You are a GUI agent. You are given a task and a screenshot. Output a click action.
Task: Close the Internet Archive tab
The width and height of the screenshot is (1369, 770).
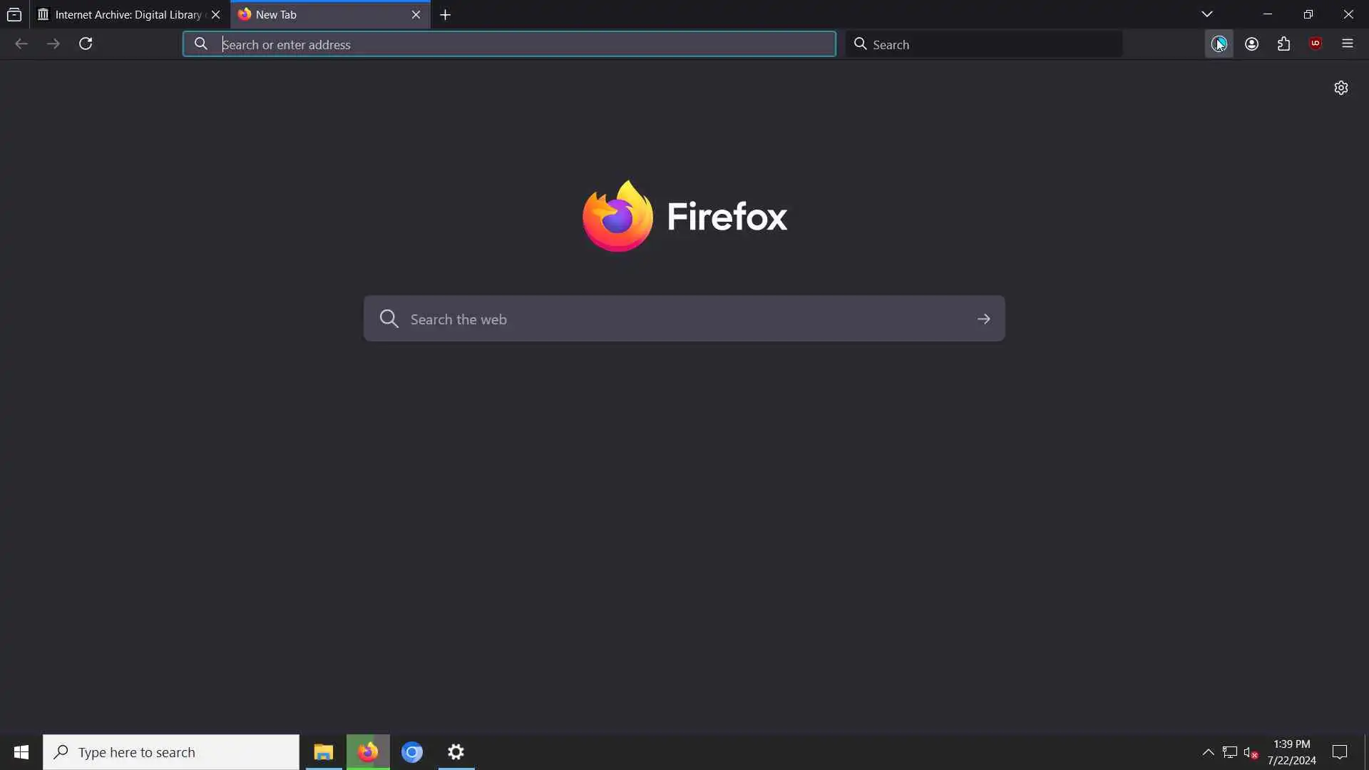pyautogui.click(x=215, y=14)
